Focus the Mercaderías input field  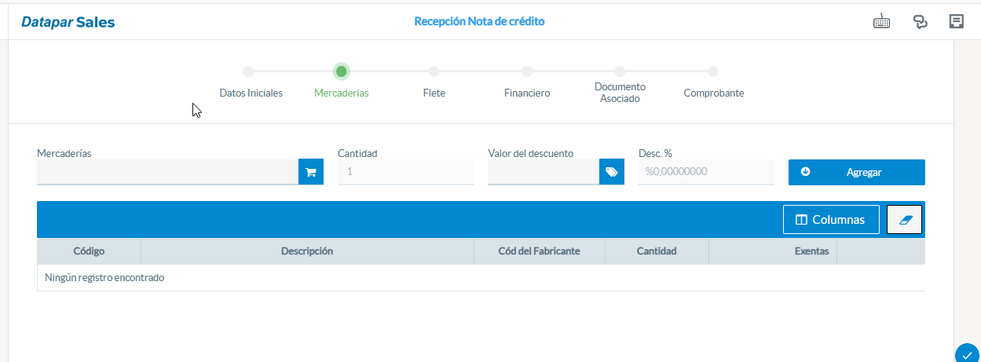coord(167,172)
